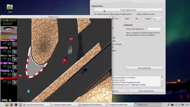Switch to 'Regolazione del volume' taskbar window
The height and width of the screenshot is (107, 190).
[92, 105]
